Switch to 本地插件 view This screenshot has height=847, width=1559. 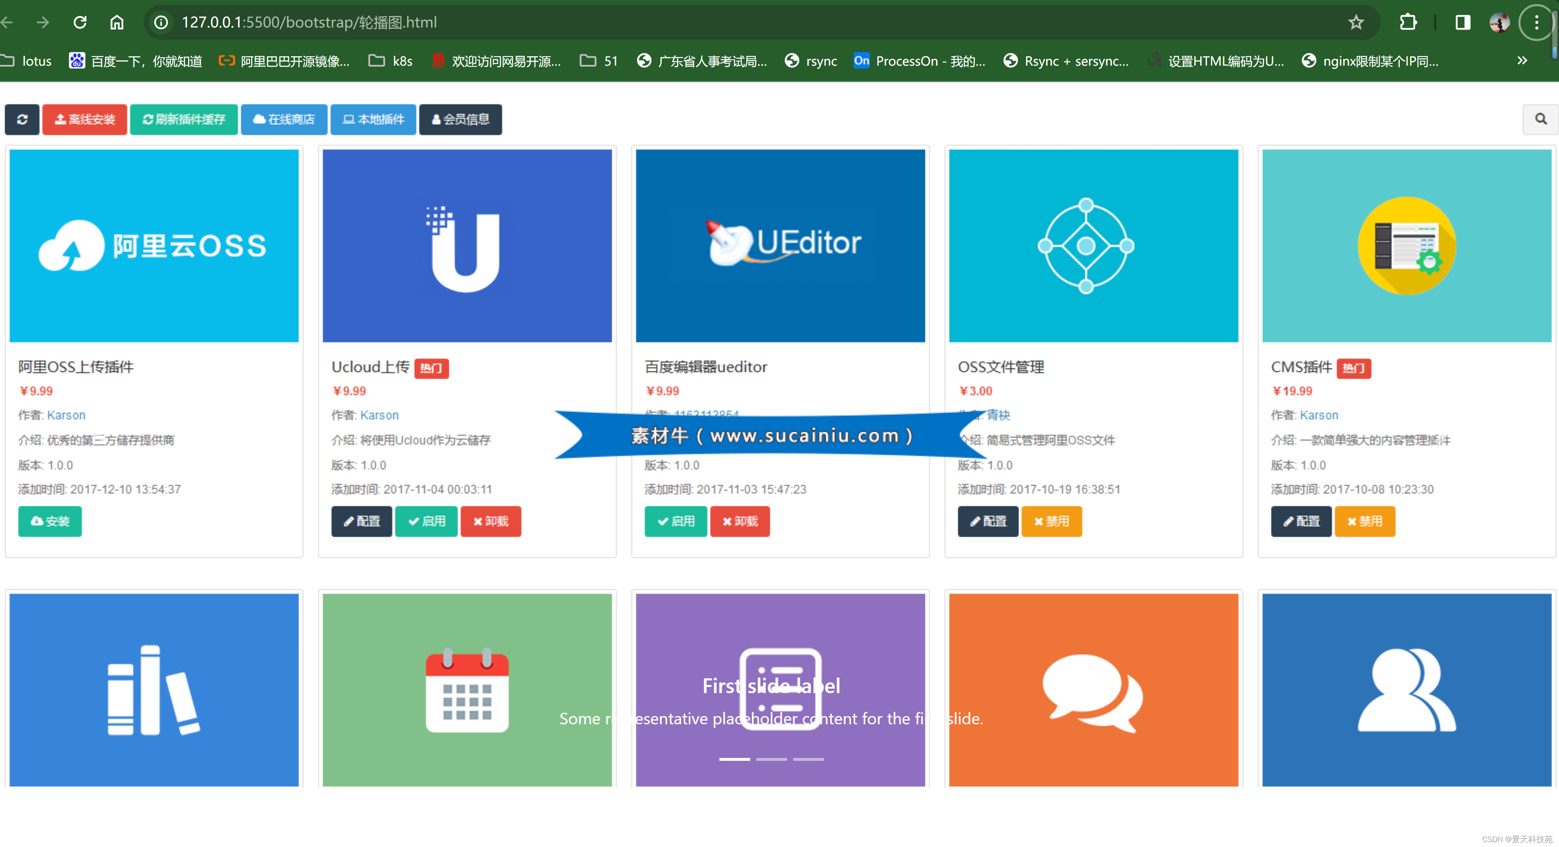click(x=373, y=119)
